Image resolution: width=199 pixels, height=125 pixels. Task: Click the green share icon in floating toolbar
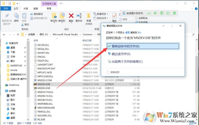(x=168, y=13)
